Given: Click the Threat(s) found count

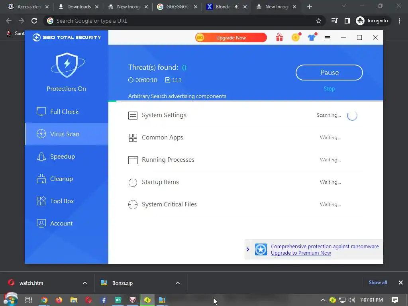Looking at the screenshot, I should (x=184, y=68).
